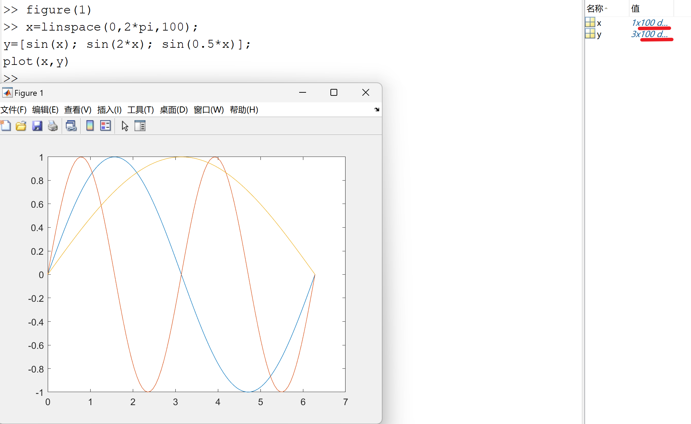Screen dimensions: 691x424
Task: Click the Figure 1 title text
Action: (29, 93)
